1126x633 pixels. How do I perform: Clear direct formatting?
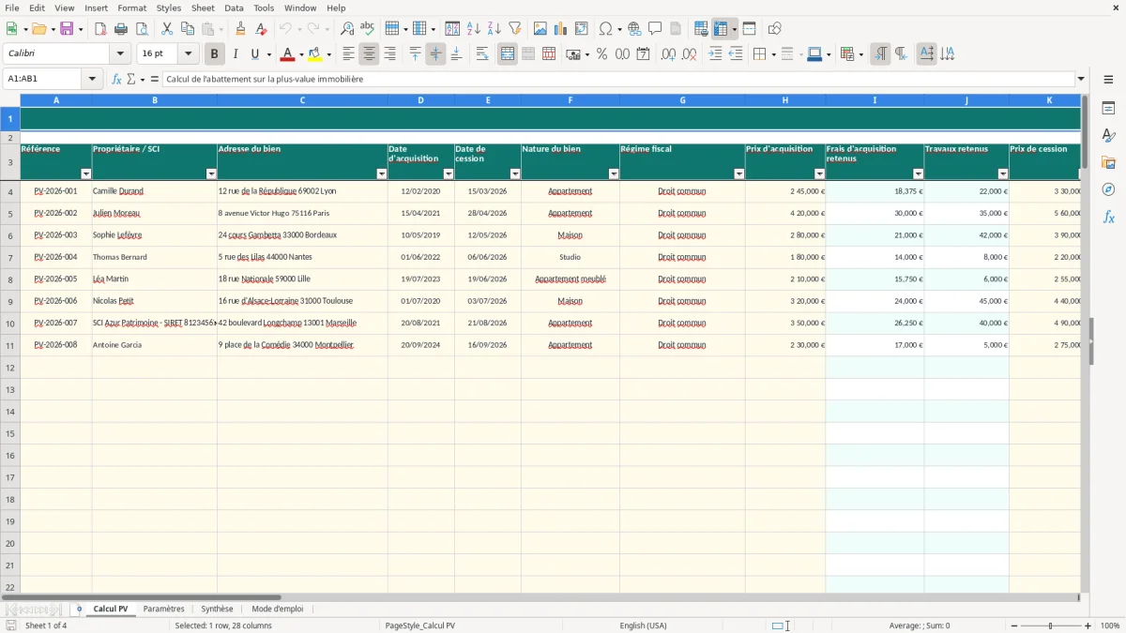[x=261, y=29]
